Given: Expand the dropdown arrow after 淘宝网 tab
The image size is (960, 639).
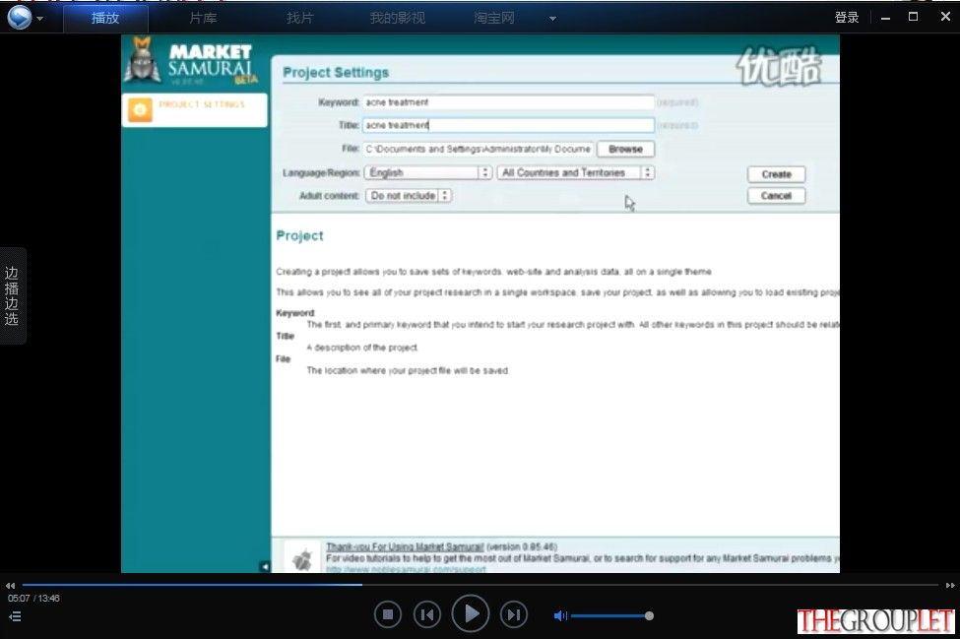Looking at the screenshot, I should point(552,19).
